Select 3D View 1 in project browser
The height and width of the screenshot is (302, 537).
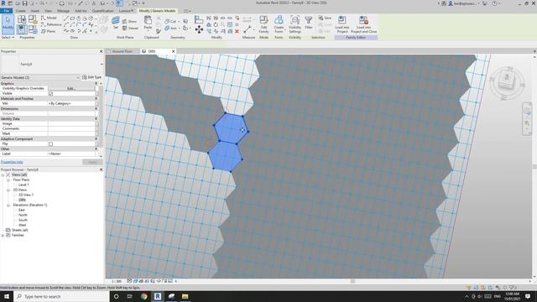pyautogui.click(x=26, y=195)
